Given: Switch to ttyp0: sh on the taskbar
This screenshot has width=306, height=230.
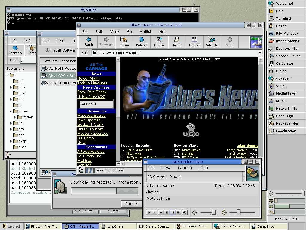Looking at the screenshot, I should point(118,226).
